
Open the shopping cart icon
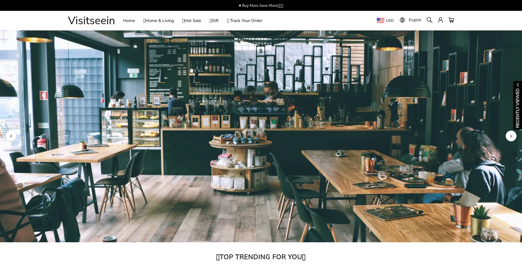pos(451,20)
